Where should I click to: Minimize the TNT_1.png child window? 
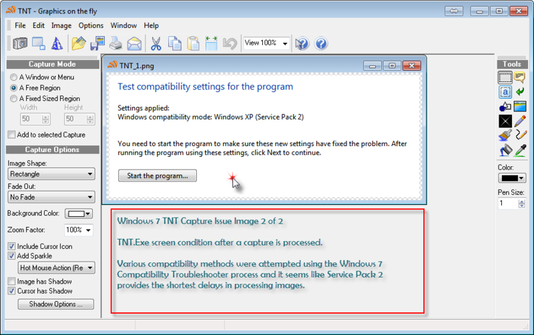[372, 65]
